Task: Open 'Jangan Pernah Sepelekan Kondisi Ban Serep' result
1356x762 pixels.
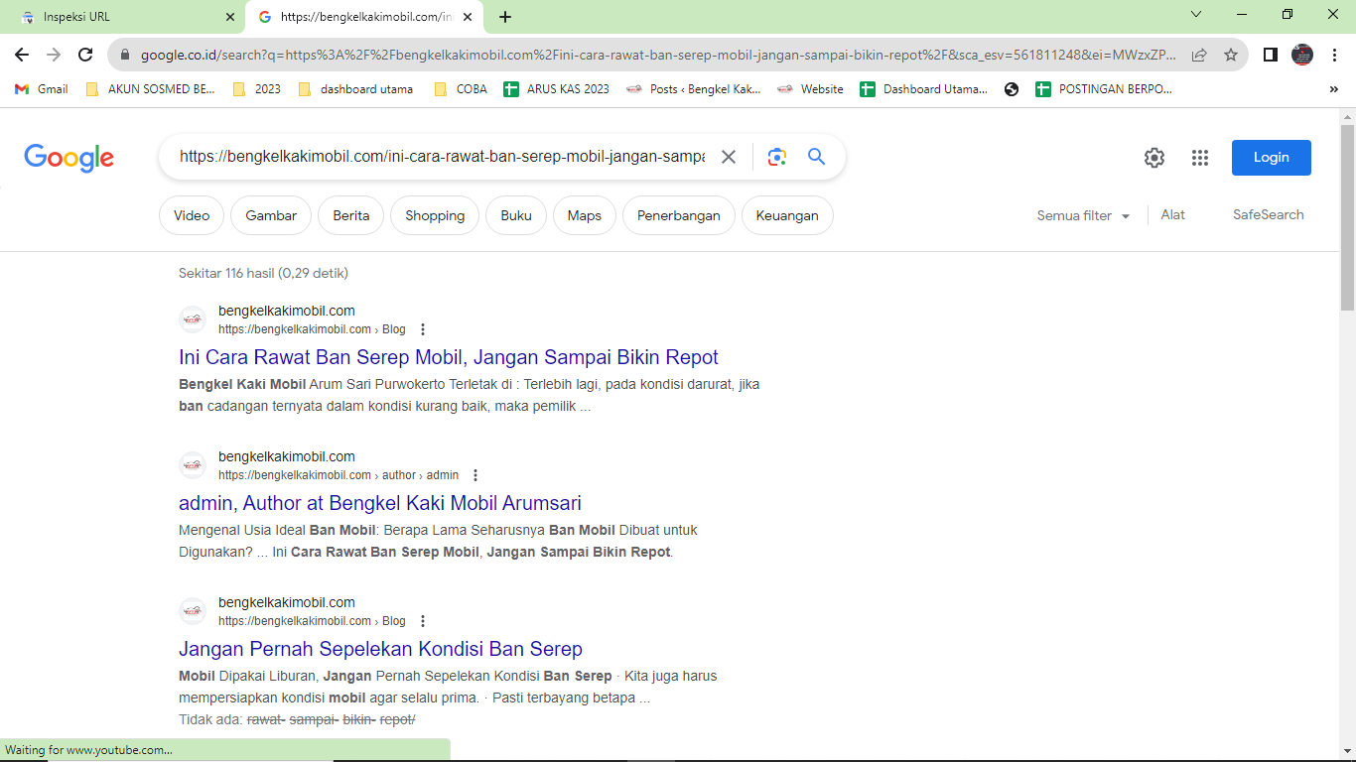Action: (380, 649)
